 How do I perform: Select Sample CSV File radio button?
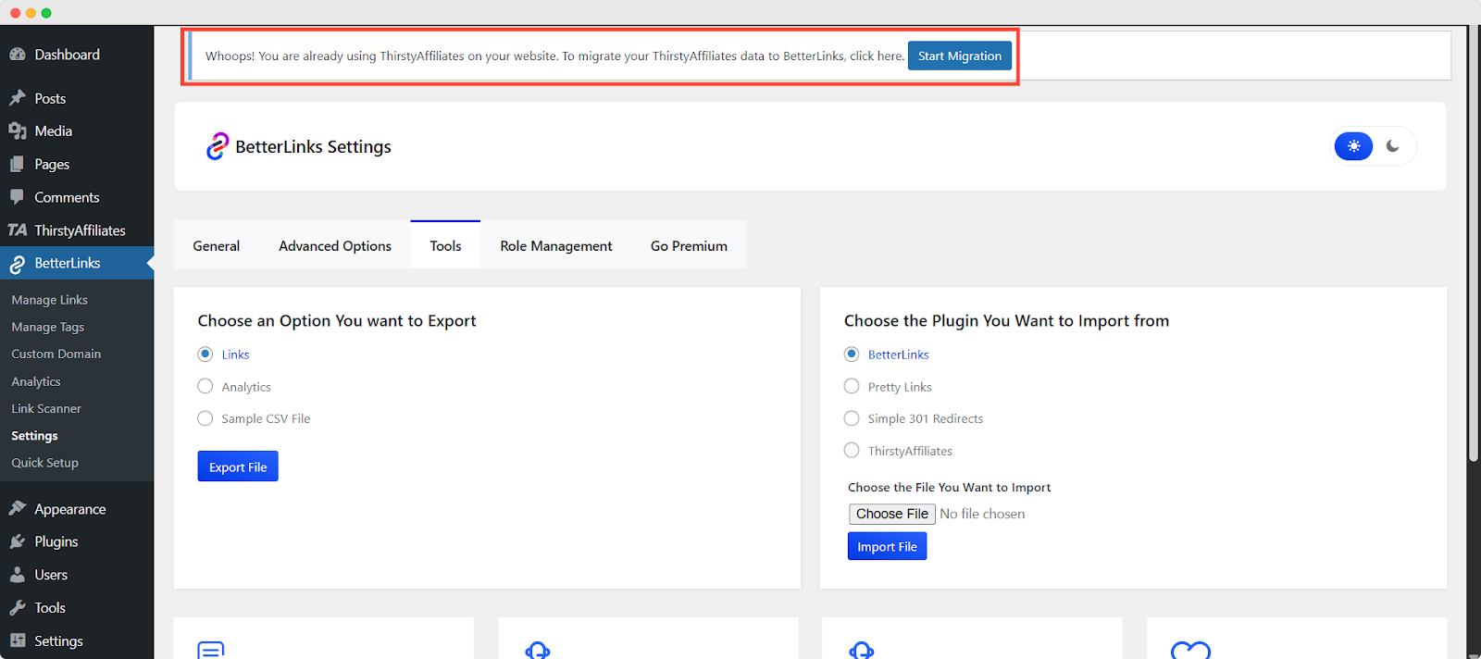[205, 418]
